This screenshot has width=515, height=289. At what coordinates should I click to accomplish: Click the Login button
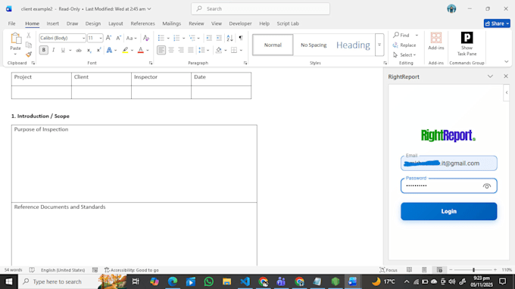click(x=448, y=211)
